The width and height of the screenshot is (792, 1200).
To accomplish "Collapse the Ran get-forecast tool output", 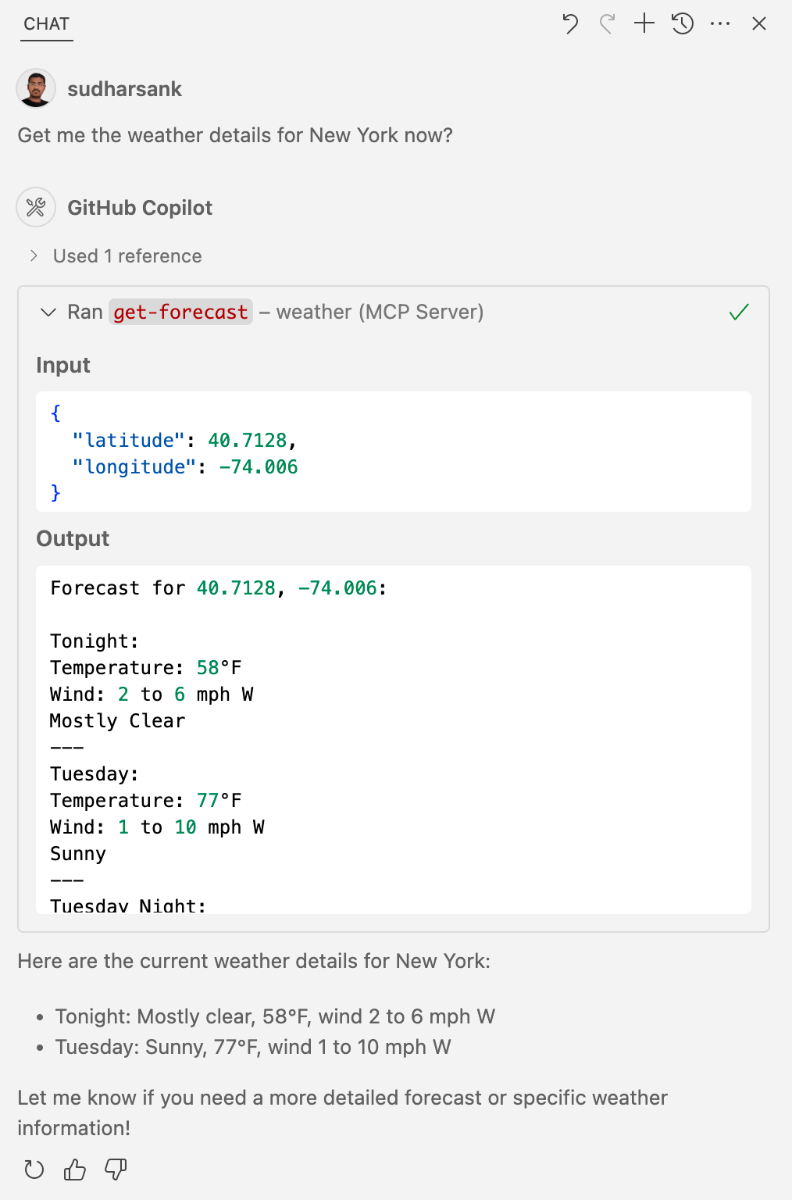I will 48,312.
